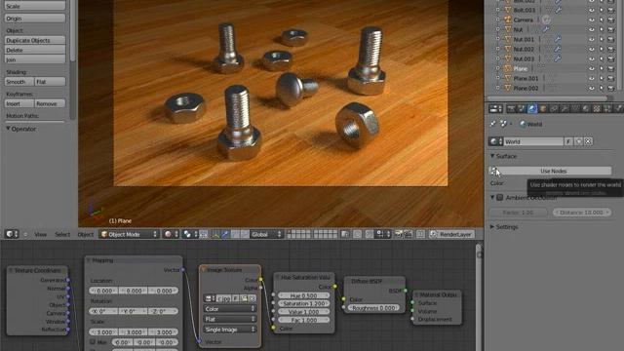Image resolution: width=624 pixels, height=351 pixels.
Task: Click the outliner horizontal scrollbar
Action: 547,97
